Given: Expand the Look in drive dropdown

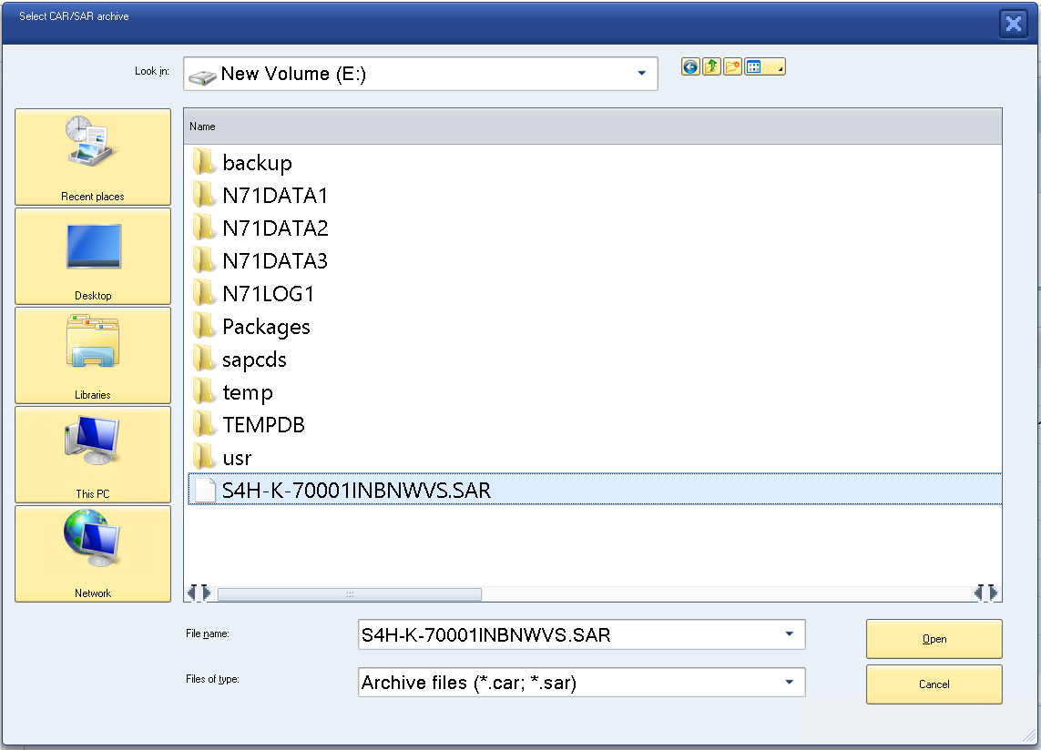Looking at the screenshot, I should pyautogui.click(x=641, y=74).
